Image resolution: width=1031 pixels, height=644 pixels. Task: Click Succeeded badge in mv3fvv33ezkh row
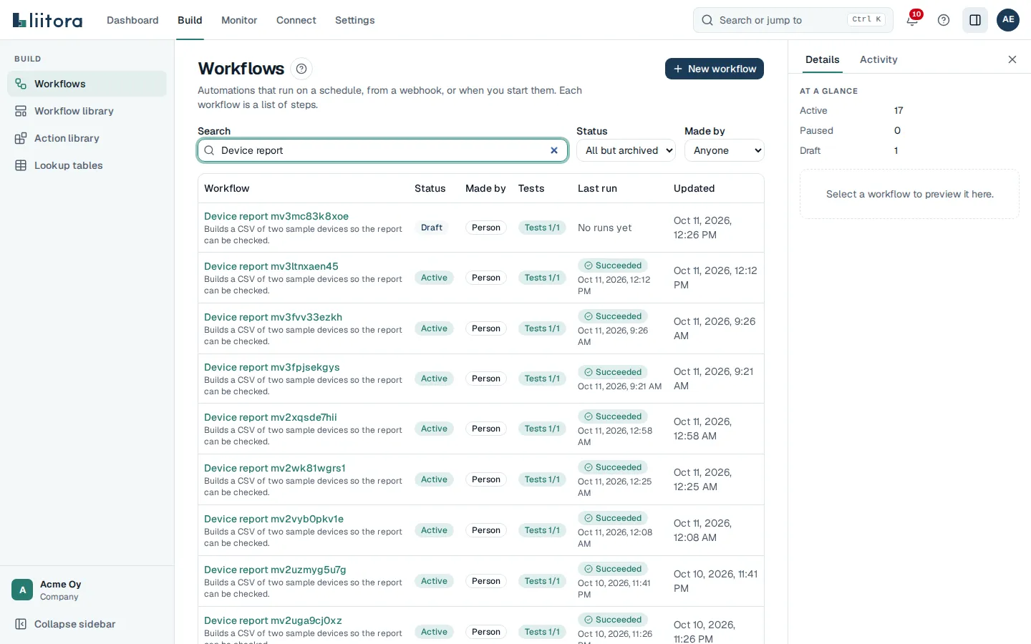coord(613,316)
